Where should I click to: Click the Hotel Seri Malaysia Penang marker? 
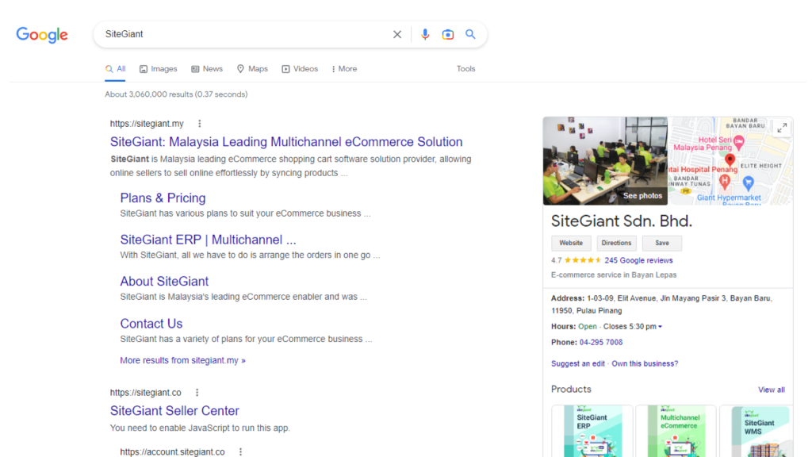click(739, 141)
